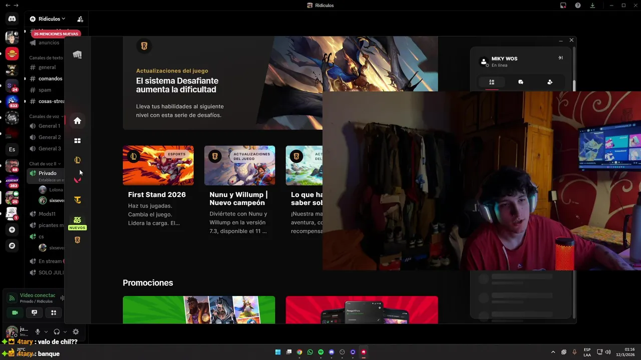Viewport: 641px width, 360px height.
Task: Open user settings gear in Discord
Action: point(76,331)
